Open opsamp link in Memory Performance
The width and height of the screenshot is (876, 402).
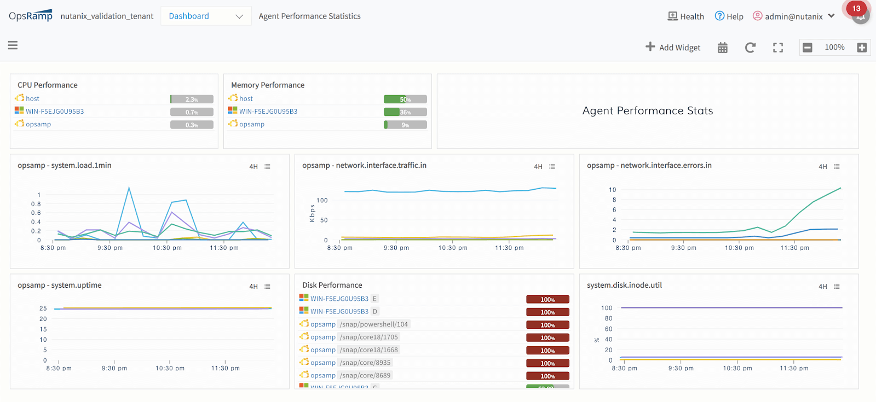(251, 124)
